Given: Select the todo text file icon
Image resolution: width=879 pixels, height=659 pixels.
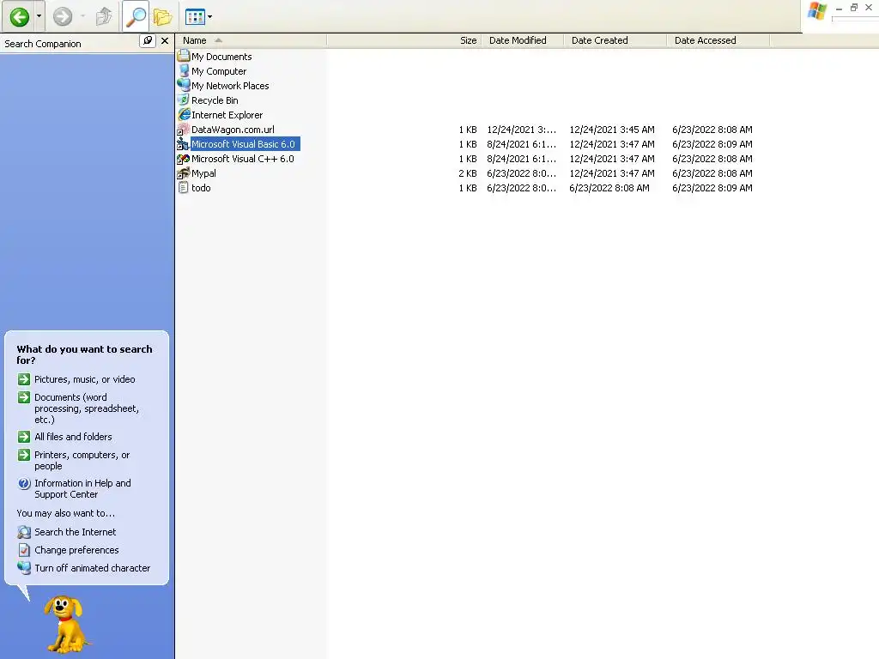Looking at the screenshot, I should click(184, 188).
